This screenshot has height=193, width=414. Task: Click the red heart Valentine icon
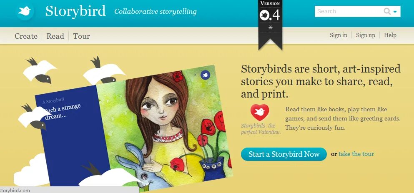click(260, 112)
